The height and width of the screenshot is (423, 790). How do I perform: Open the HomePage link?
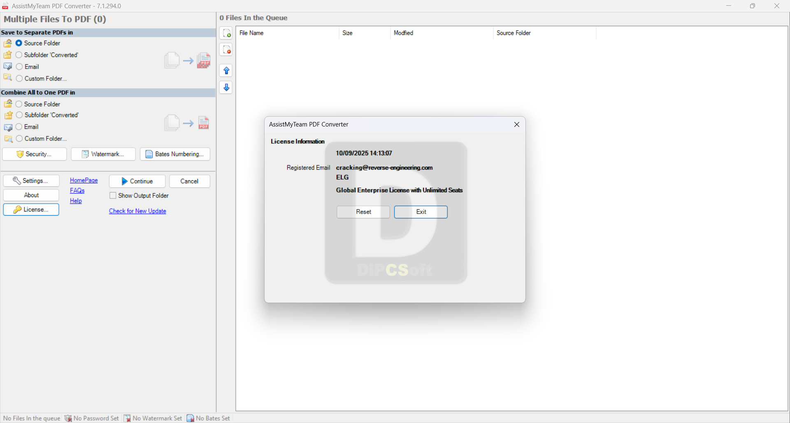coord(84,180)
